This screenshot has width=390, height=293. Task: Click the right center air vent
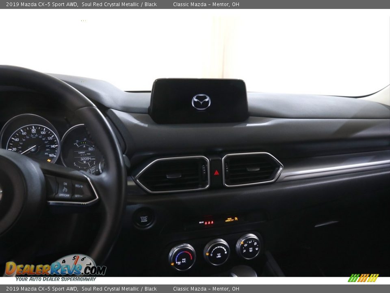(x=251, y=169)
